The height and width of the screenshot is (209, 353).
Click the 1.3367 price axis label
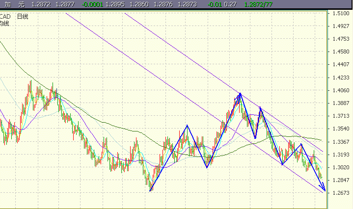[x=341, y=142]
